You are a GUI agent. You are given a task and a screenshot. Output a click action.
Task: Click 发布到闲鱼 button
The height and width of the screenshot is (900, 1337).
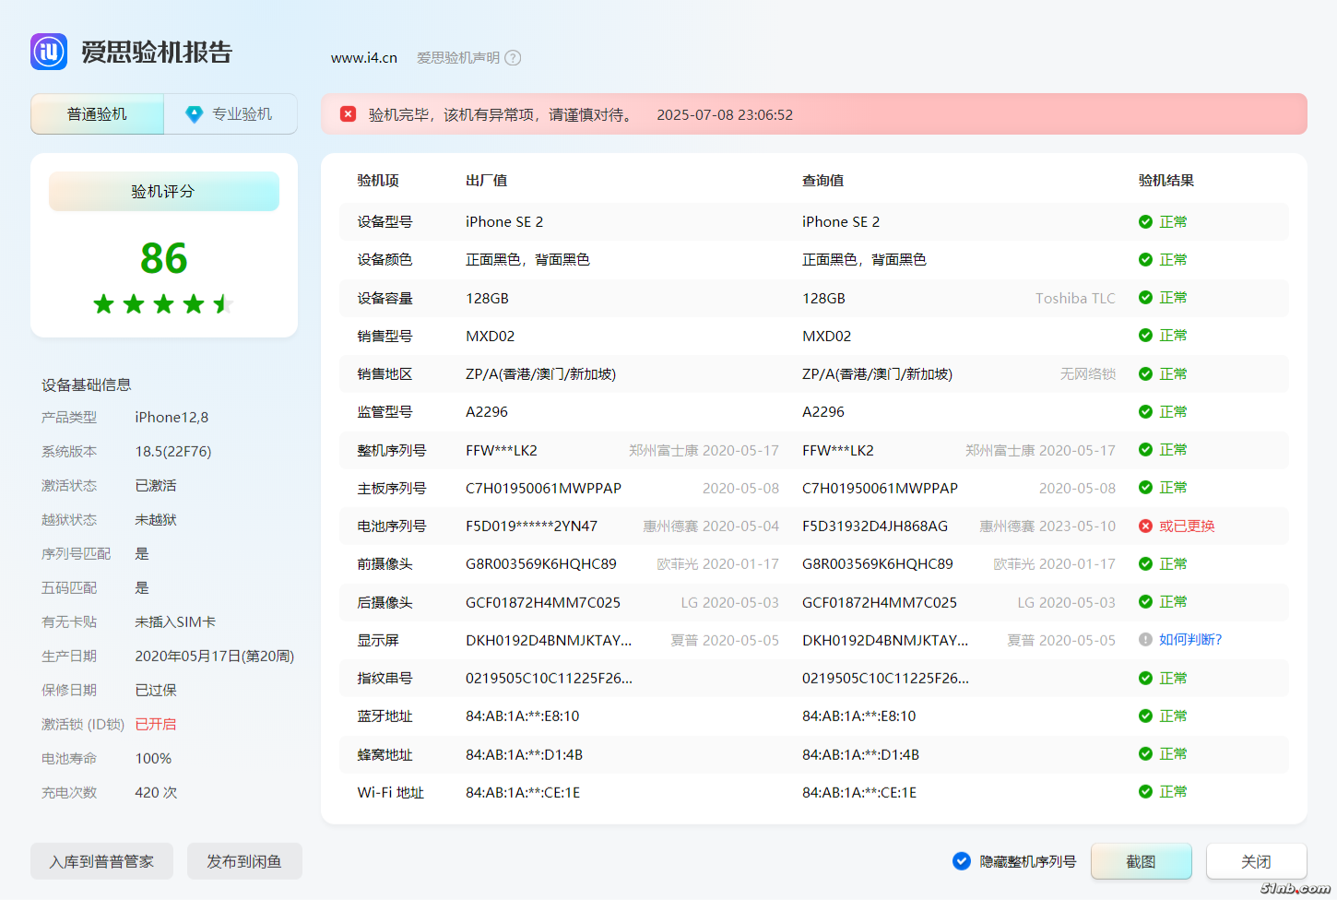click(244, 861)
